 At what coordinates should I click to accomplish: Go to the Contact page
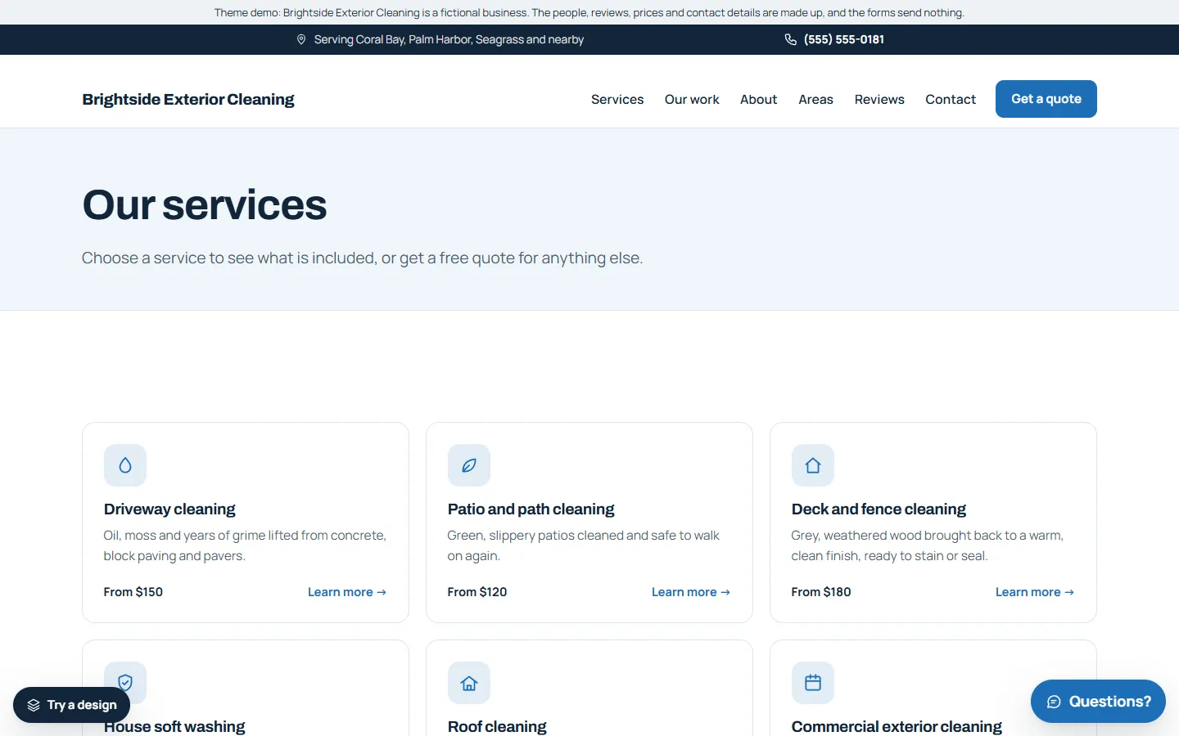(x=951, y=99)
